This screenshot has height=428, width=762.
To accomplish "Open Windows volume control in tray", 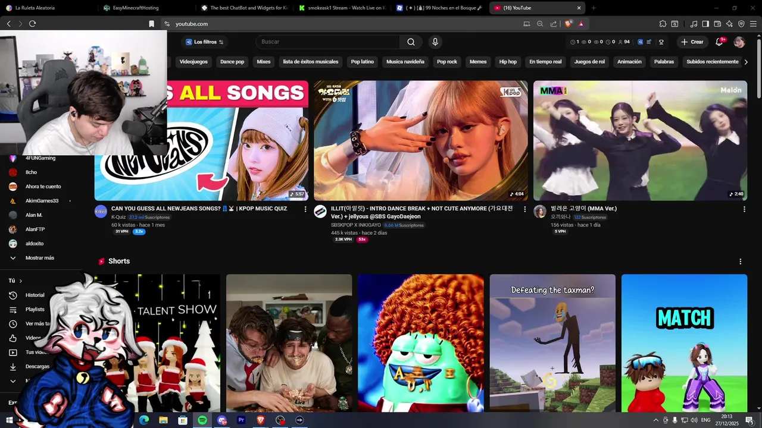I will pyautogui.click(x=694, y=420).
